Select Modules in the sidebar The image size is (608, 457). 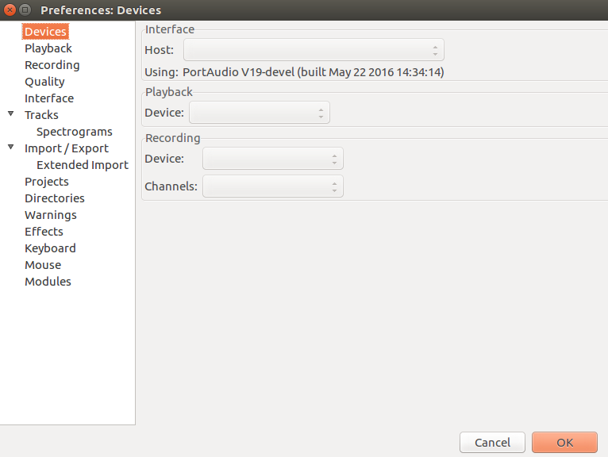coord(48,282)
